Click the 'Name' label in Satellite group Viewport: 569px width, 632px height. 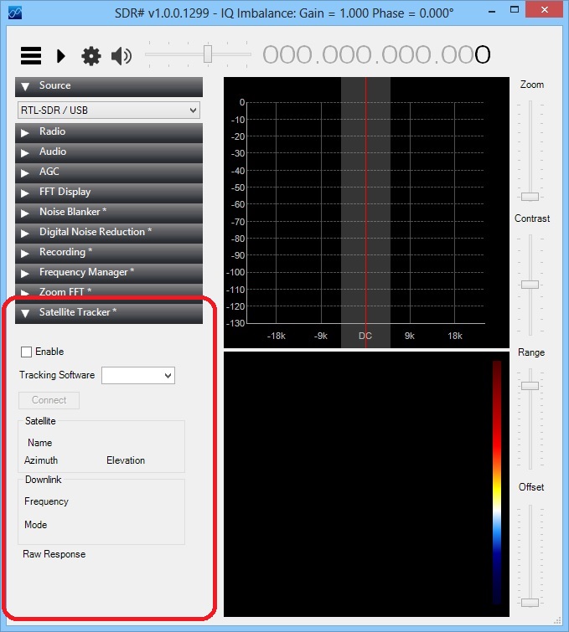39,443
